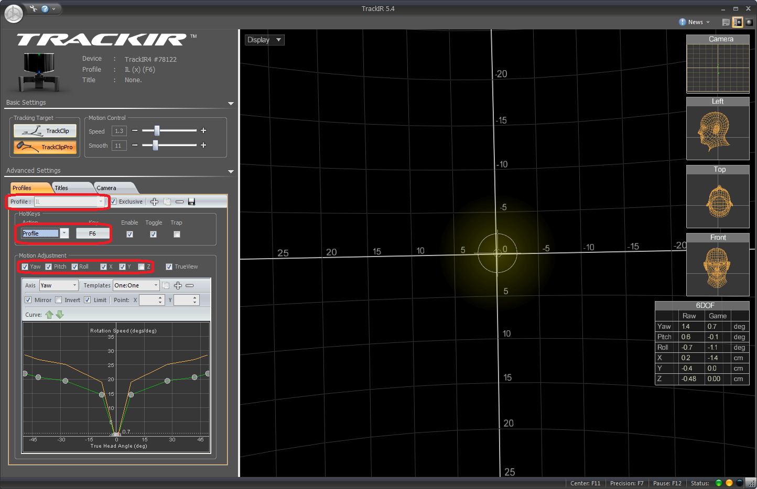Toggle the Limit checkbox

click(x=88, y=300)
